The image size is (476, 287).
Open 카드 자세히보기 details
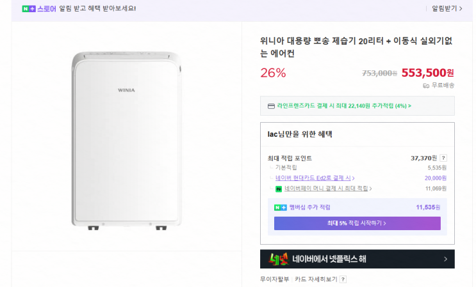point(316,279)
